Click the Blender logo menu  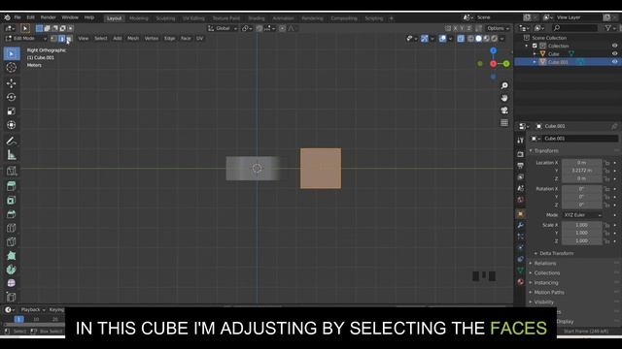coord(7,17)
